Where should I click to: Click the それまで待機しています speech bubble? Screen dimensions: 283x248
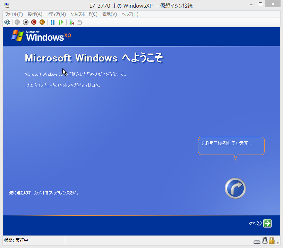(231, 146)
